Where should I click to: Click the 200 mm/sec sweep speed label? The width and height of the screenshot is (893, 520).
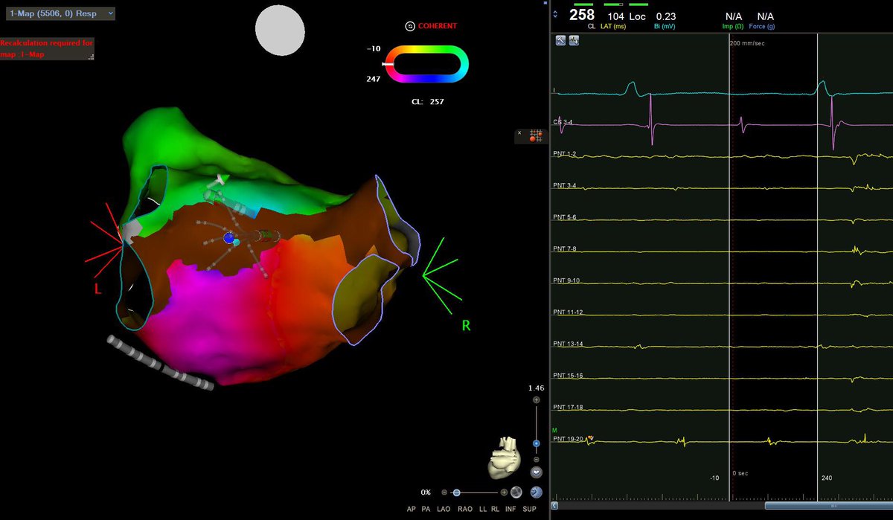pyautogui.click(x=749, y=43)
